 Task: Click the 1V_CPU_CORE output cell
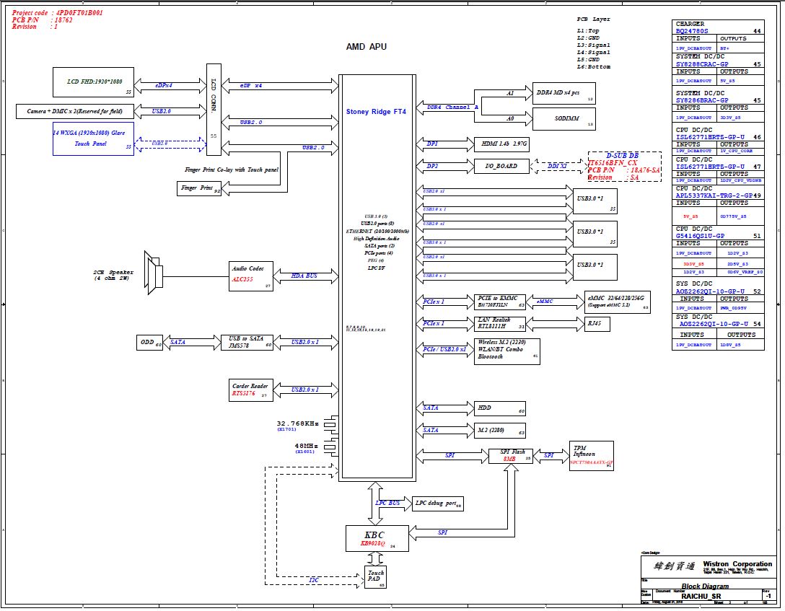(740, 151)
